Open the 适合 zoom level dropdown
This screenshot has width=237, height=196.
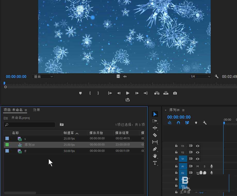(43, 77)
